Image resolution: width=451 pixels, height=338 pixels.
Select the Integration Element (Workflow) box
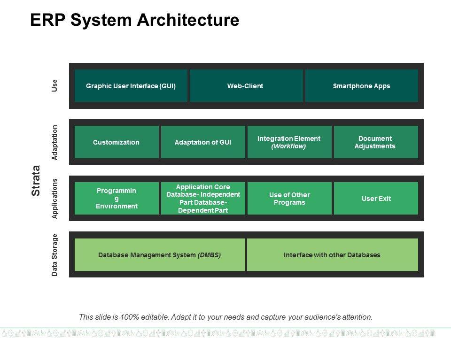click(x=289, y=142)
